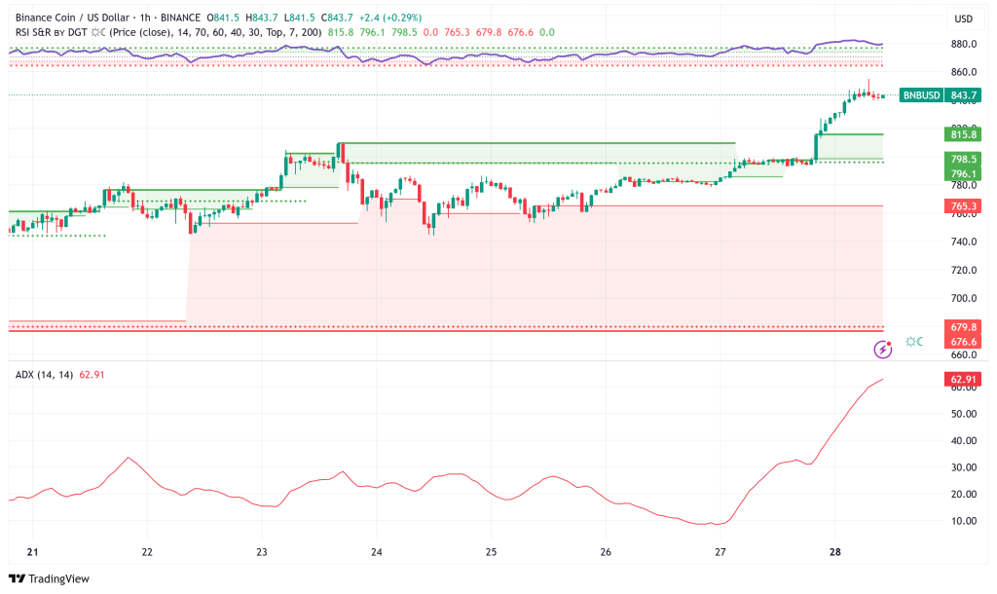Click the red 765.3 price label
The width and height of the screenshot is (997, 594).
tap(963, 206)
